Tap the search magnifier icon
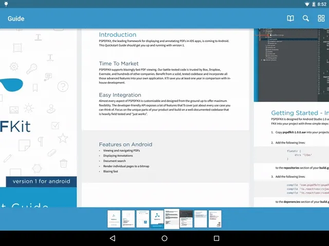329x246 pixels. pos(306,18)
